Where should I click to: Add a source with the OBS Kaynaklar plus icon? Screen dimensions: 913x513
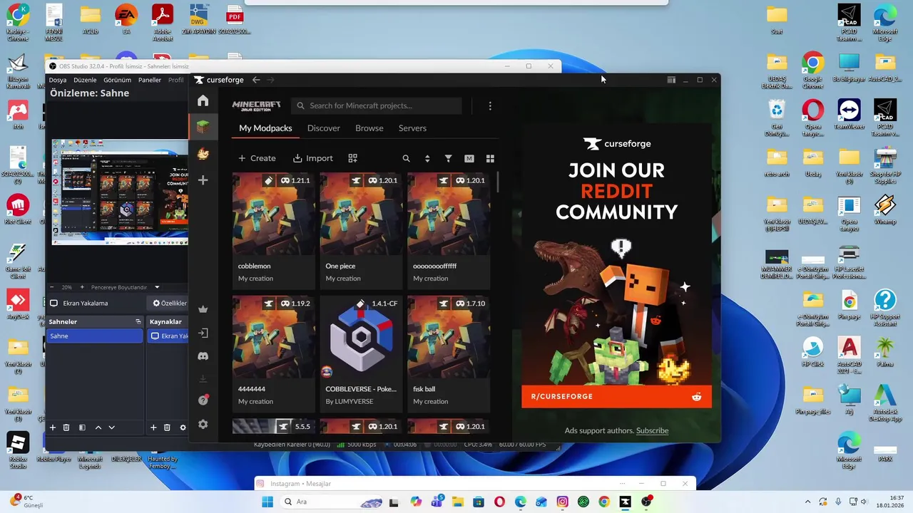coord(153,427)
